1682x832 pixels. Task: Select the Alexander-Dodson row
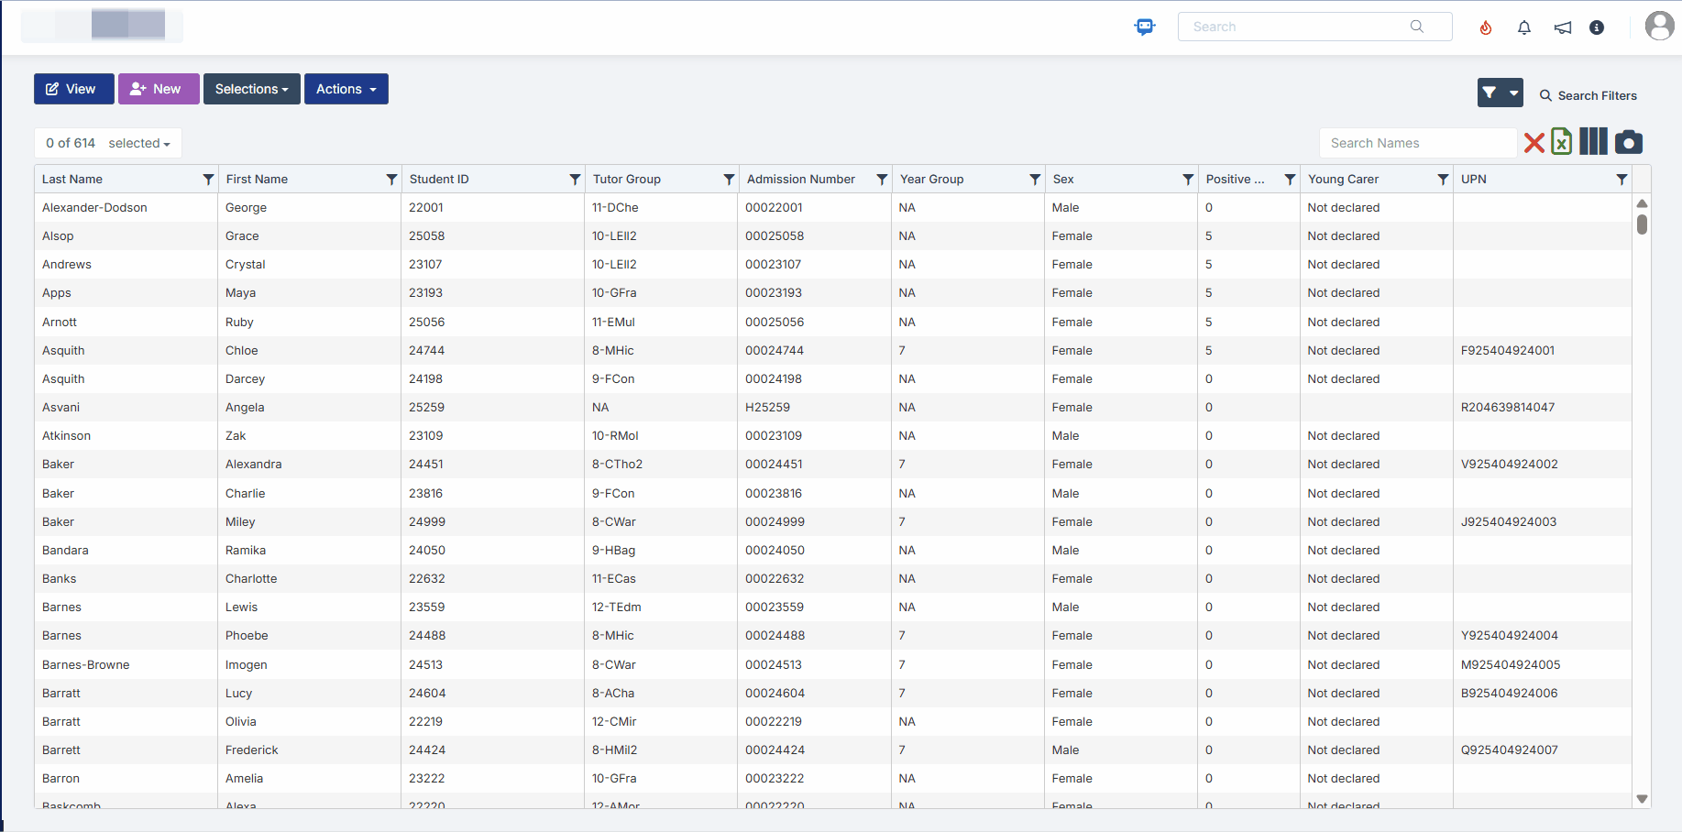(833, 208)
